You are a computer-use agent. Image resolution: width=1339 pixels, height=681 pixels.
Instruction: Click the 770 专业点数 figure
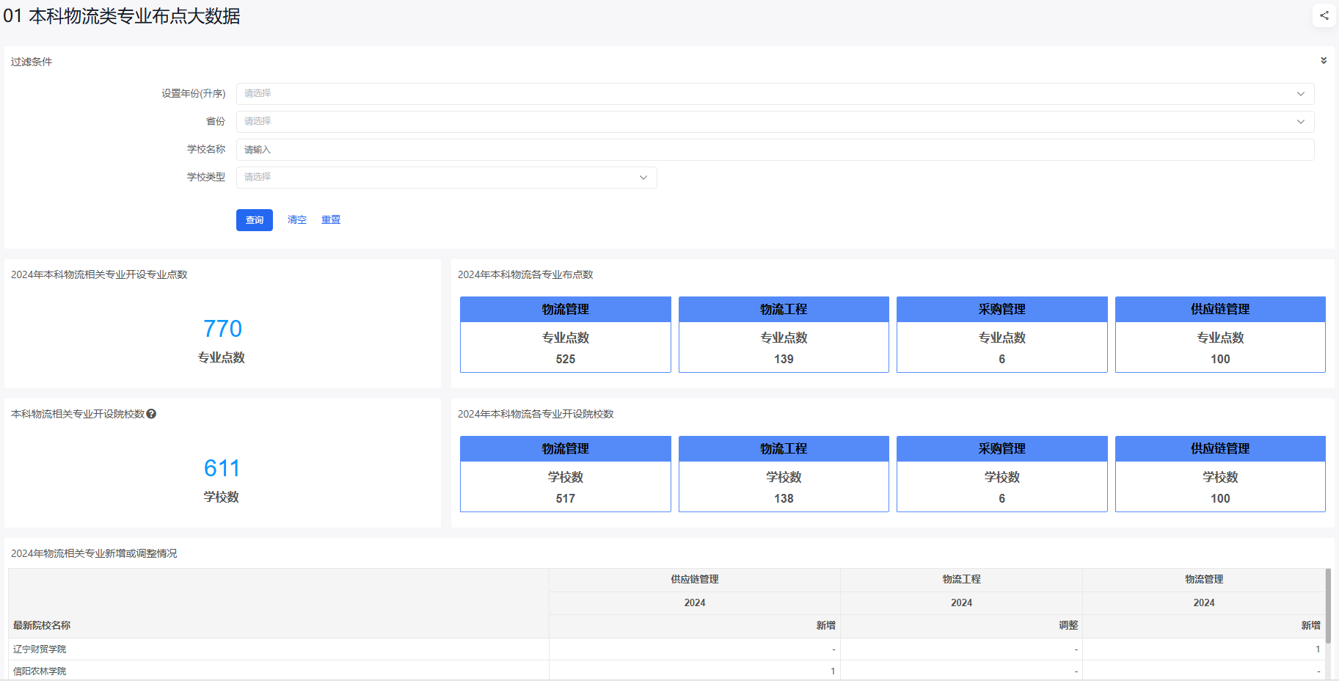coord(222,329)
